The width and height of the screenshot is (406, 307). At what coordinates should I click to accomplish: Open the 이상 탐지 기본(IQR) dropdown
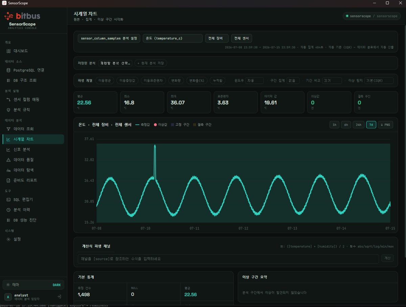pyautogui.click(x=379, y=81)
